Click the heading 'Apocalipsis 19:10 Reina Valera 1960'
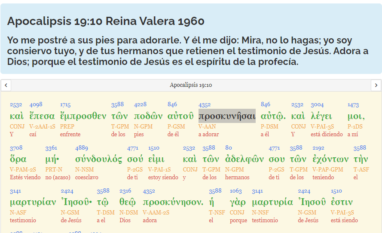This screenshot has height=233, width=382. click(106, 21)
